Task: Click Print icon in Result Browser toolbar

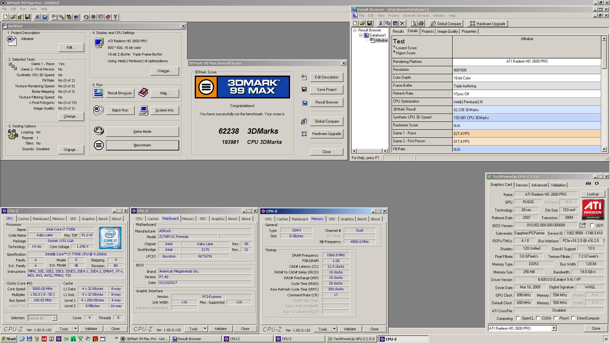Action: coord(421,23)
